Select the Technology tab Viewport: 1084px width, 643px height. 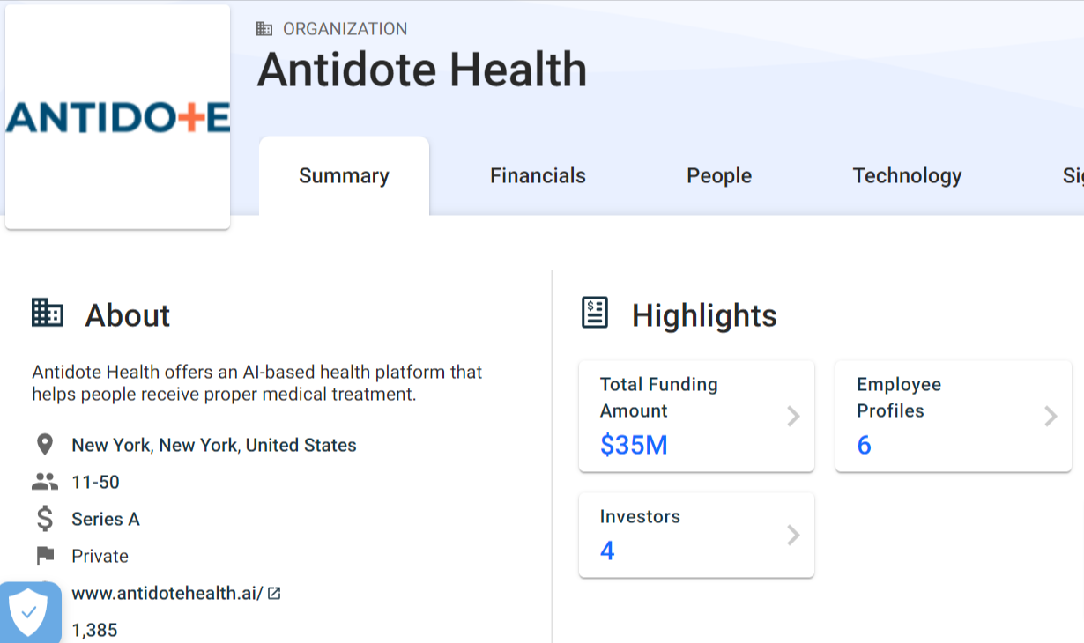(907, 175)
